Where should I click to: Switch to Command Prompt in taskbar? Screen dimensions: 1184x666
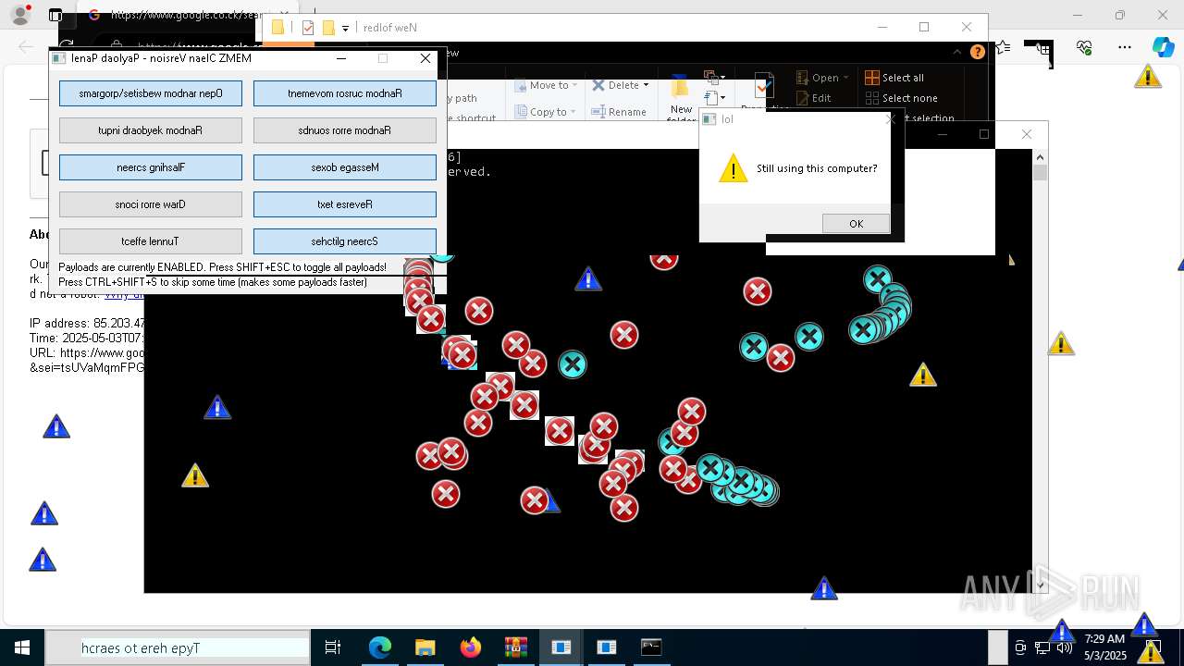[x=651, y=647]
